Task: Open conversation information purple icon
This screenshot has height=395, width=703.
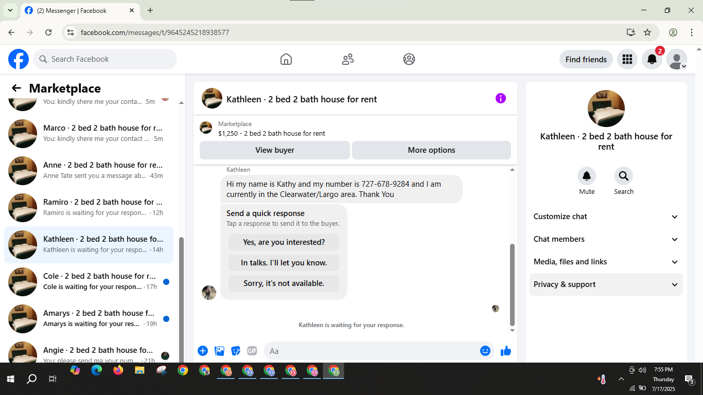Action: (x=501, y=98)
